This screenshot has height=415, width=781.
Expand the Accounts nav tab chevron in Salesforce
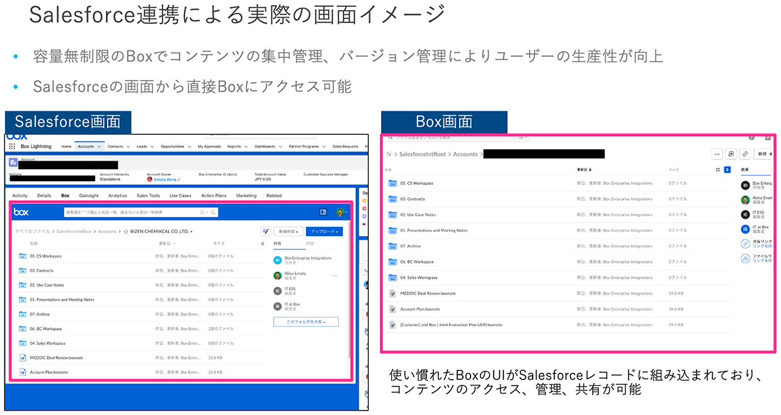100,147
